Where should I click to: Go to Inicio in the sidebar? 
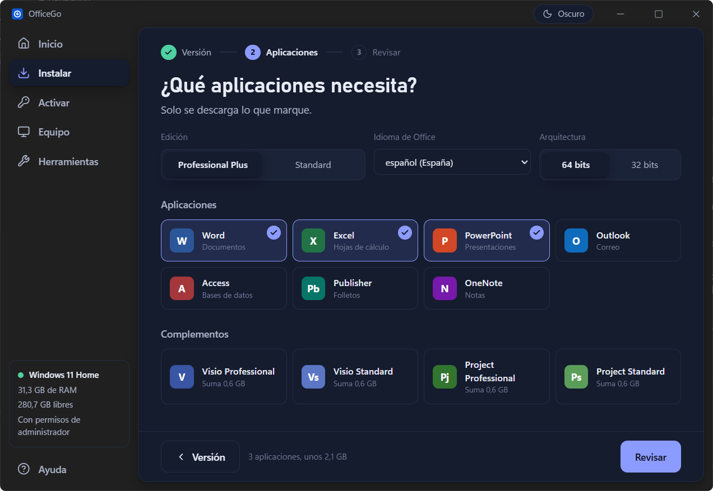[69, 44]
